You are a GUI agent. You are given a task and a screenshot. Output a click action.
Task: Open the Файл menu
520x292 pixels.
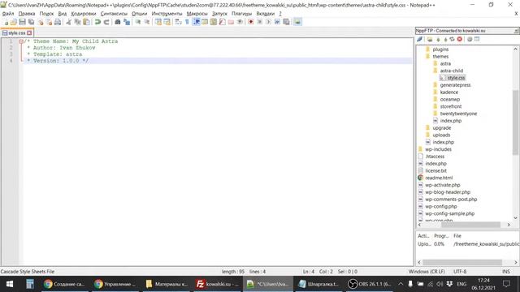coord(8,14)
